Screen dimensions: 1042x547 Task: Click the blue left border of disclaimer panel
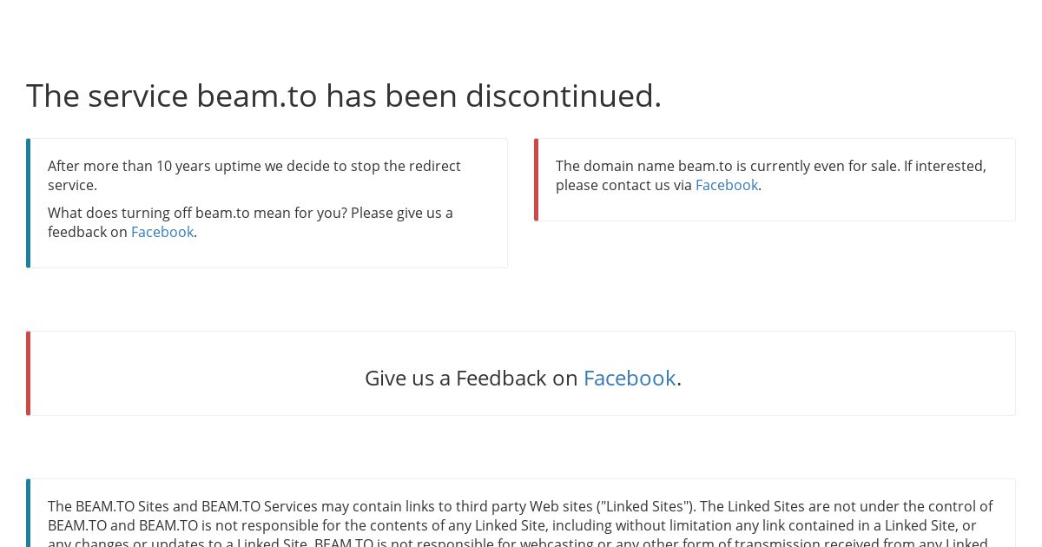(28, 512)
